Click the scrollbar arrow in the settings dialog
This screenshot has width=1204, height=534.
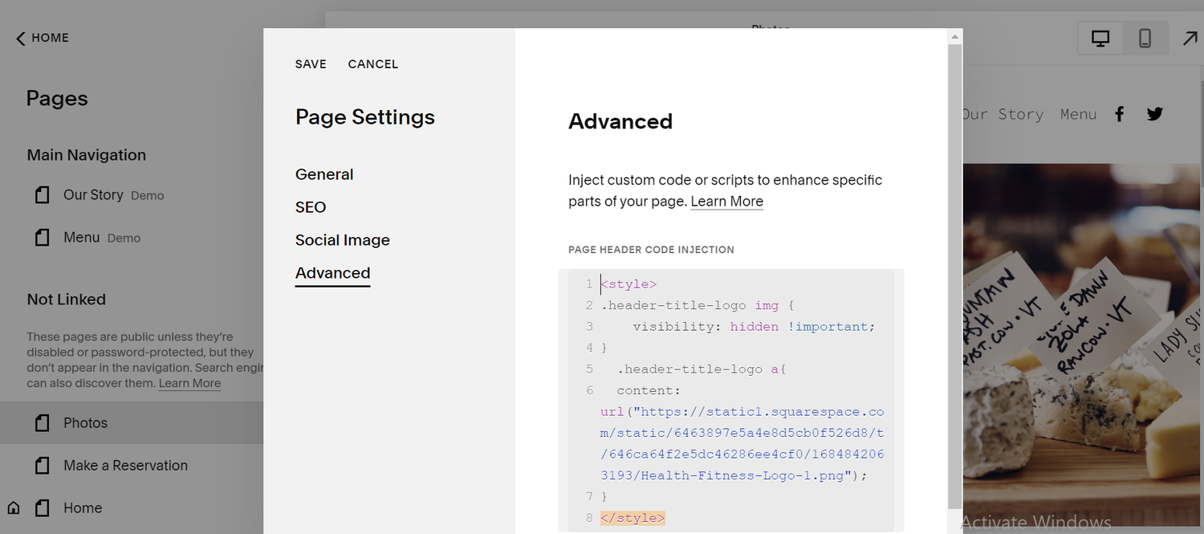click(x=956, y=35)
